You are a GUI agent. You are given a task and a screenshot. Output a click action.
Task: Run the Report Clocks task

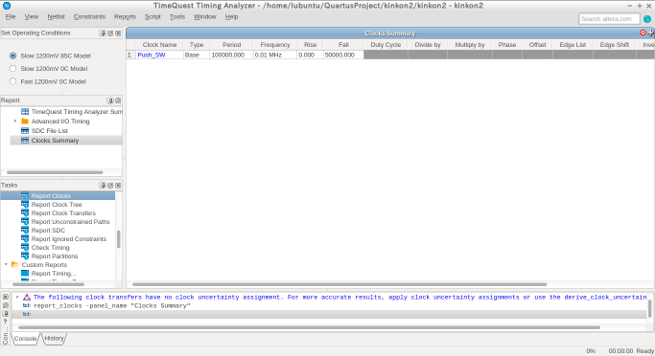(x=51, y=196)
